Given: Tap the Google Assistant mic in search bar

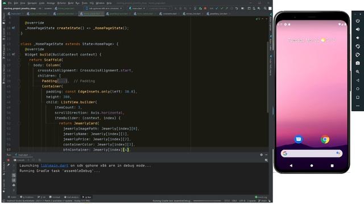Looking at the screenshot, I should 338,153.
